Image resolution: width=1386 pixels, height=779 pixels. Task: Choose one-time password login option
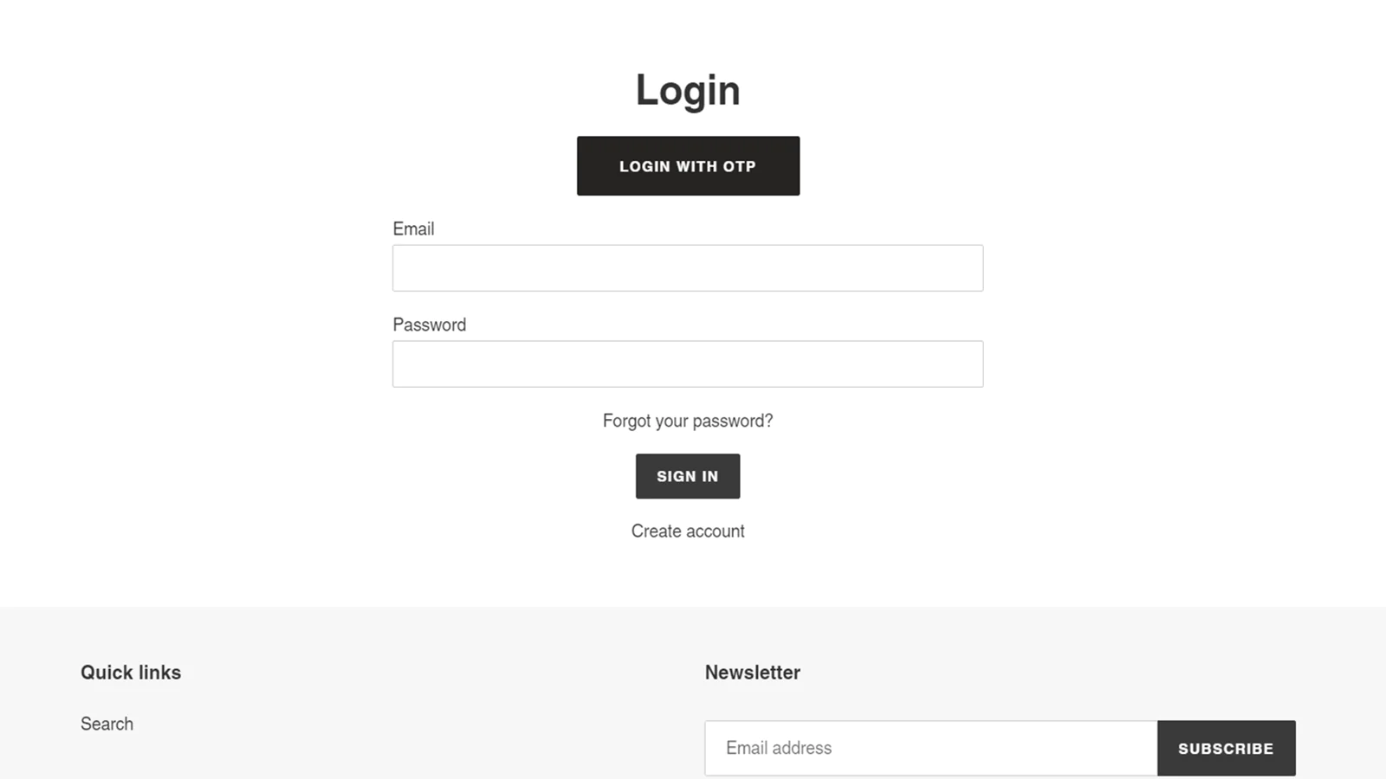click(x=688, y=165)
